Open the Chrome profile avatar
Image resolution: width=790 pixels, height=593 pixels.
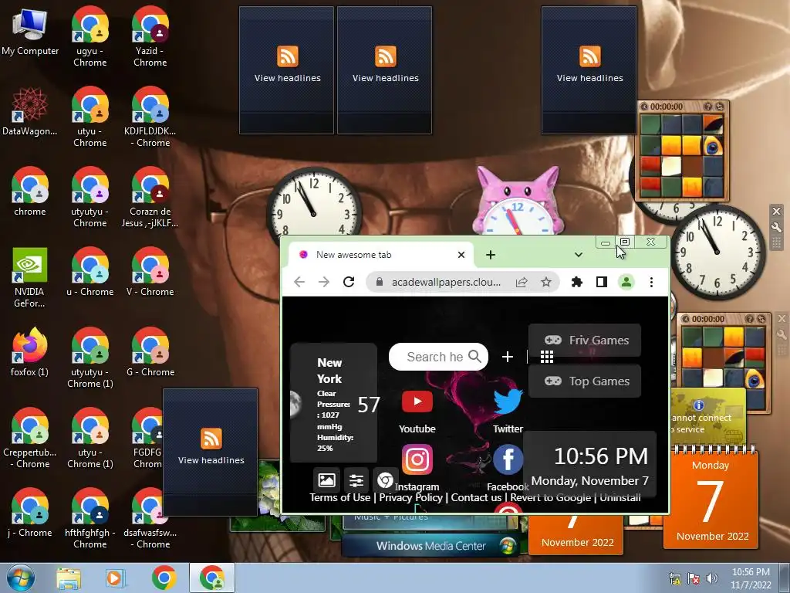click(x=626, y=282)
